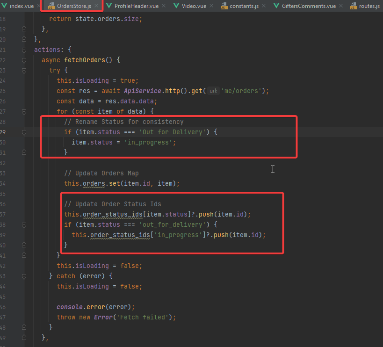Click line number 25 in the gutter

(x=3, y=91)
